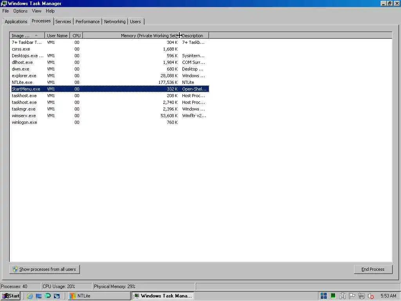Open the Options menu
401x301 pixels.
(x=20, y=11)
